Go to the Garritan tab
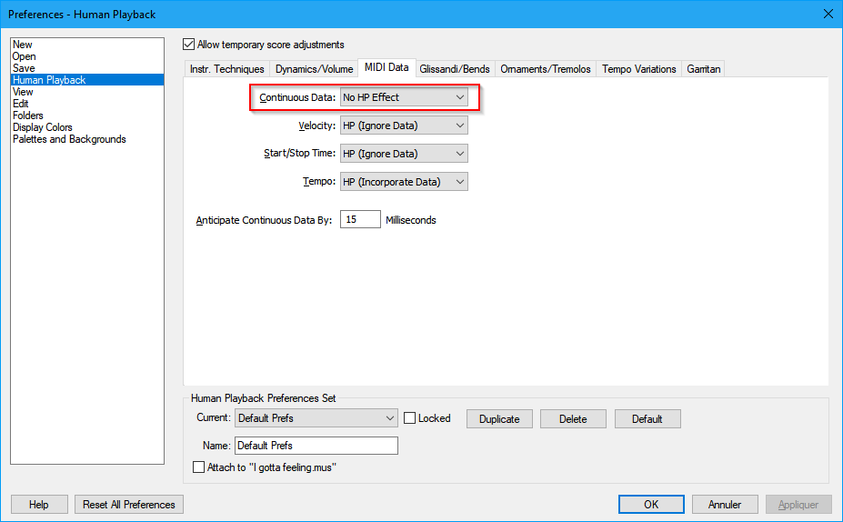 click(x=703, y=69)
